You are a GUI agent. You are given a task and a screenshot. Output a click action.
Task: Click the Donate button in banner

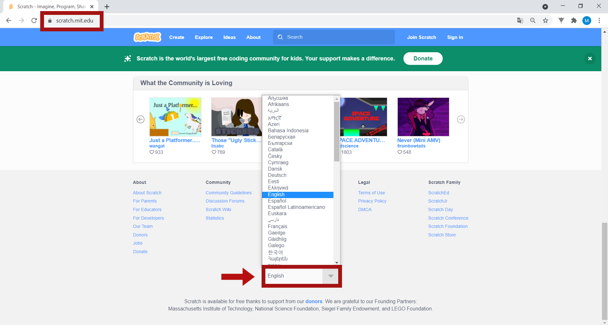click(x=423, y=59)
